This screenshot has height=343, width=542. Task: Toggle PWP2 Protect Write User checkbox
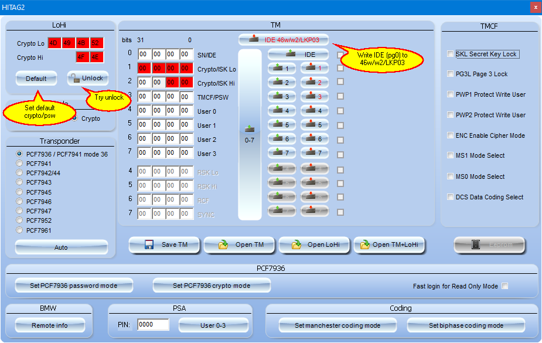(x=450, y=114)
